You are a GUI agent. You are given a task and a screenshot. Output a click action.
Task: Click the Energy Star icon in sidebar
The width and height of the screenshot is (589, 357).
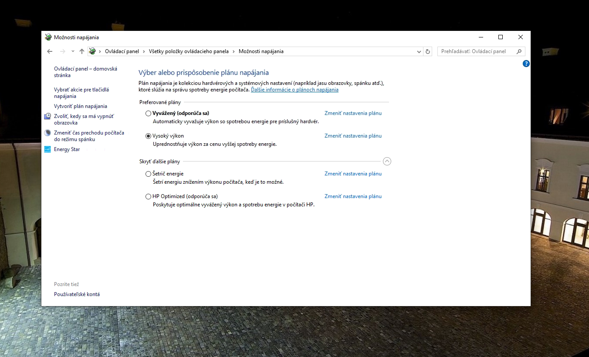[47, 149]
